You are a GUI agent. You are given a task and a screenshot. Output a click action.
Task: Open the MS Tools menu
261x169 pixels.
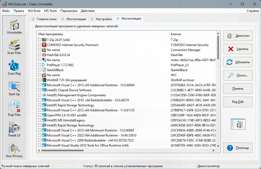pyautogui.click(x=51, y=11)
